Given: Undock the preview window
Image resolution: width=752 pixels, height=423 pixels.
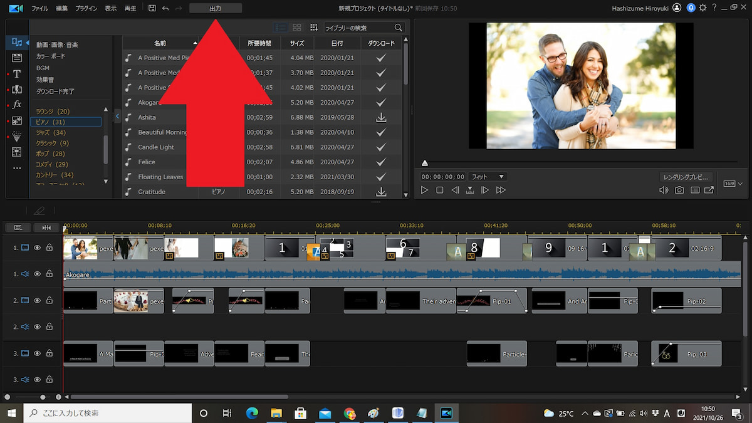Looking at the screenshot, I should [709, 190].
